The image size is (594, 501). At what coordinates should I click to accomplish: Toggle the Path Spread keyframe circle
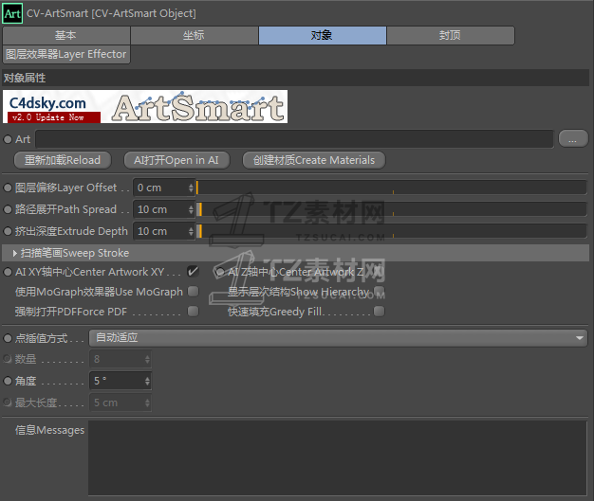click(8, 209)
